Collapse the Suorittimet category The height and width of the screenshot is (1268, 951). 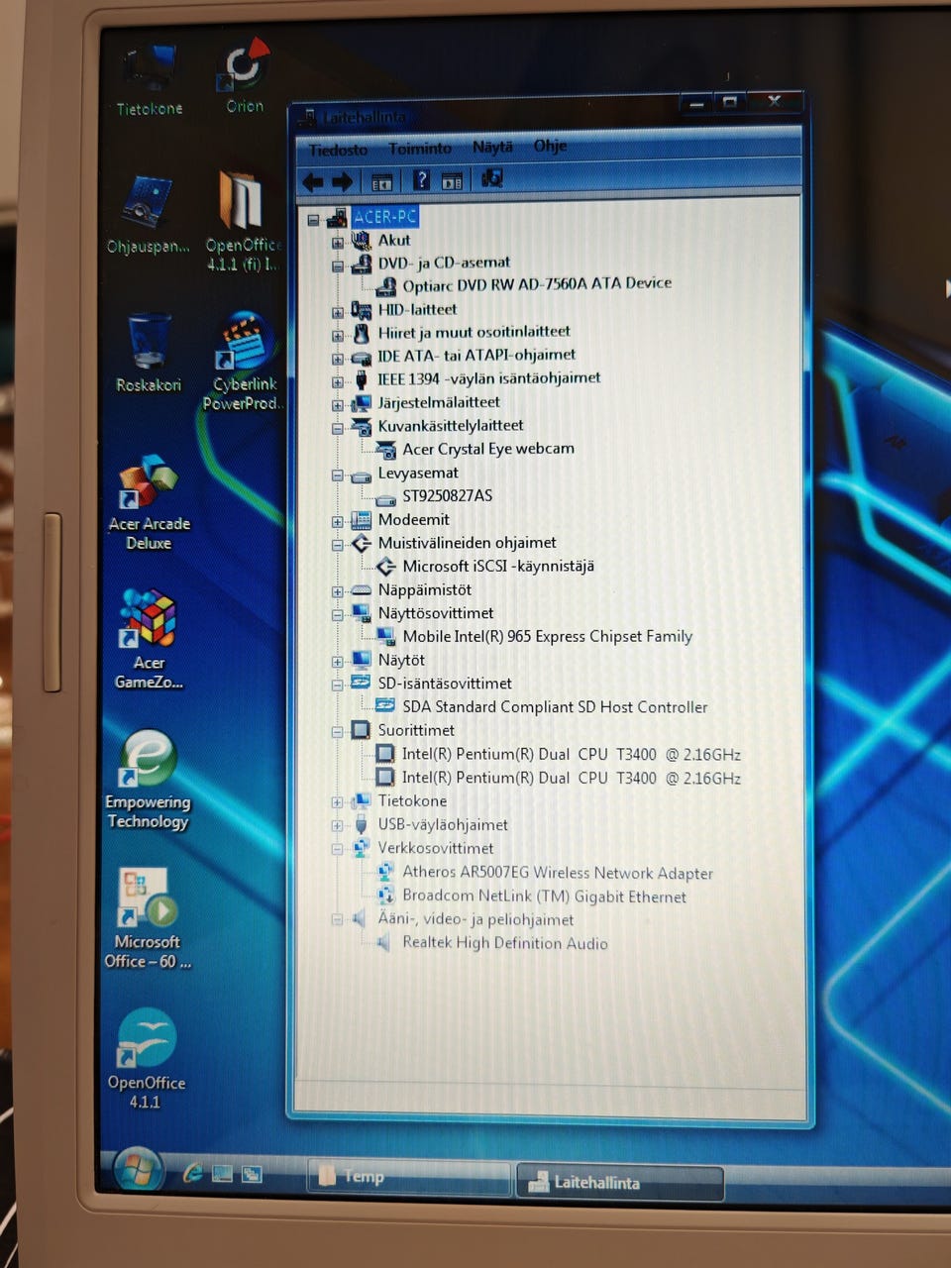pyautogui.click(x=338, y=732)
